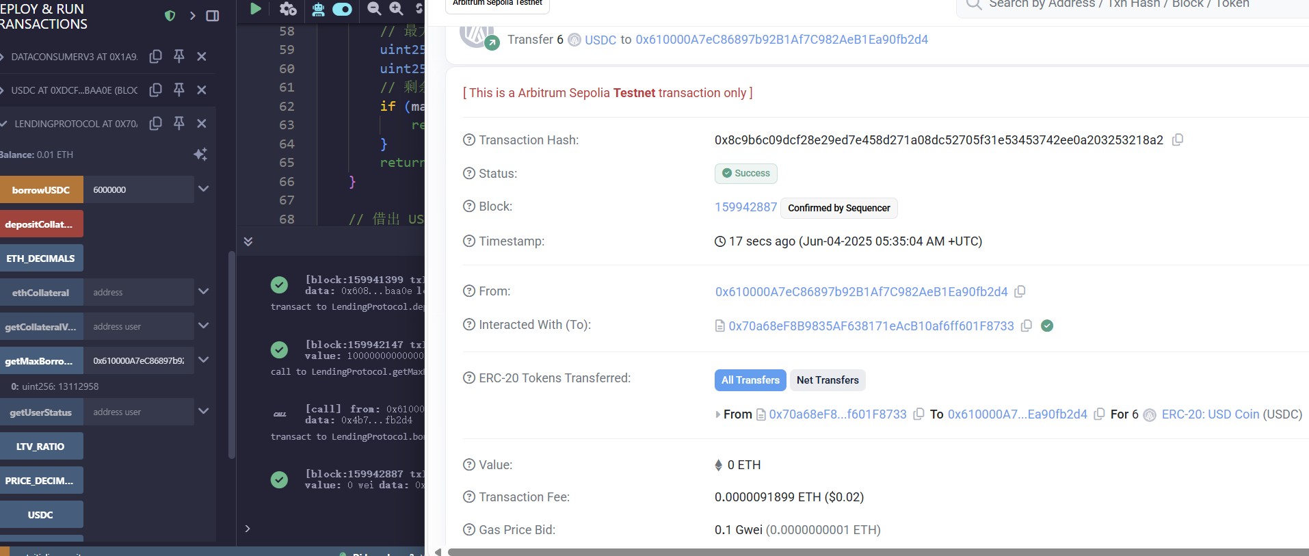
Task: Expand getUserStatus function parameters
Action: pos(203,411)
